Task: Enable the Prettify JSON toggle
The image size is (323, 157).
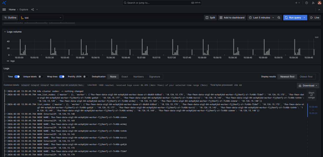Action: (x=85, y=77)
